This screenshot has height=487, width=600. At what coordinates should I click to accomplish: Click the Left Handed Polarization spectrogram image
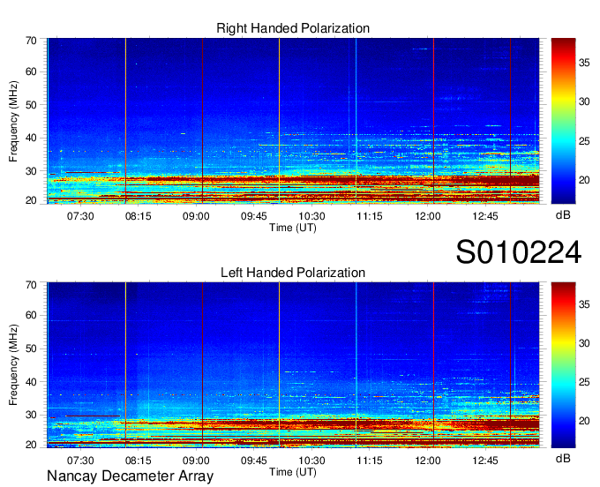tap(293, 365)
